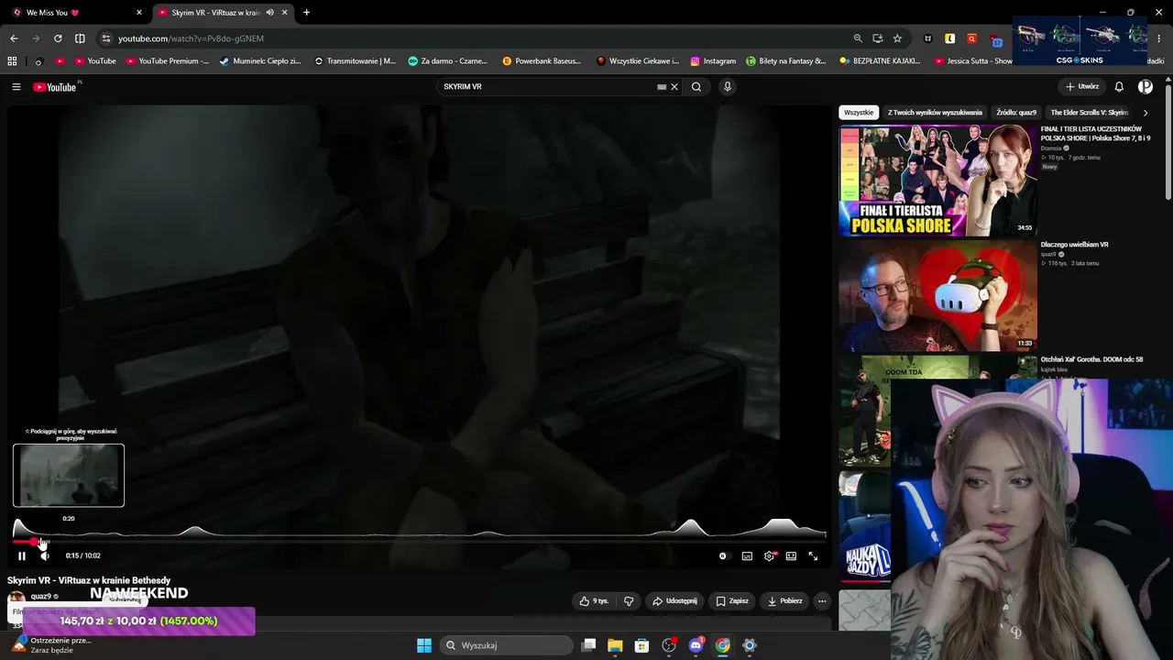Open the zoom magnifier in address bar
The image size is (1173, 660).
[x=858, y=38]
